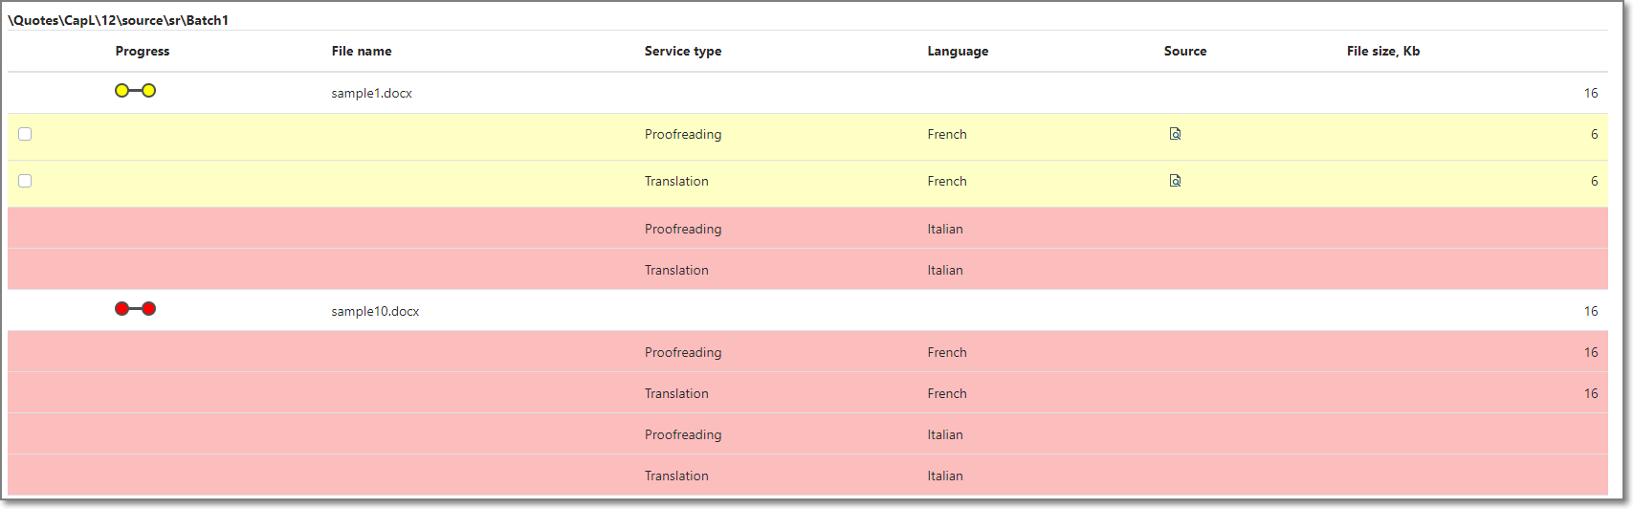Viewport: 1633px width, 509px height.
Task: Select sample10 Italian Proofreading row
Action: 807,434
